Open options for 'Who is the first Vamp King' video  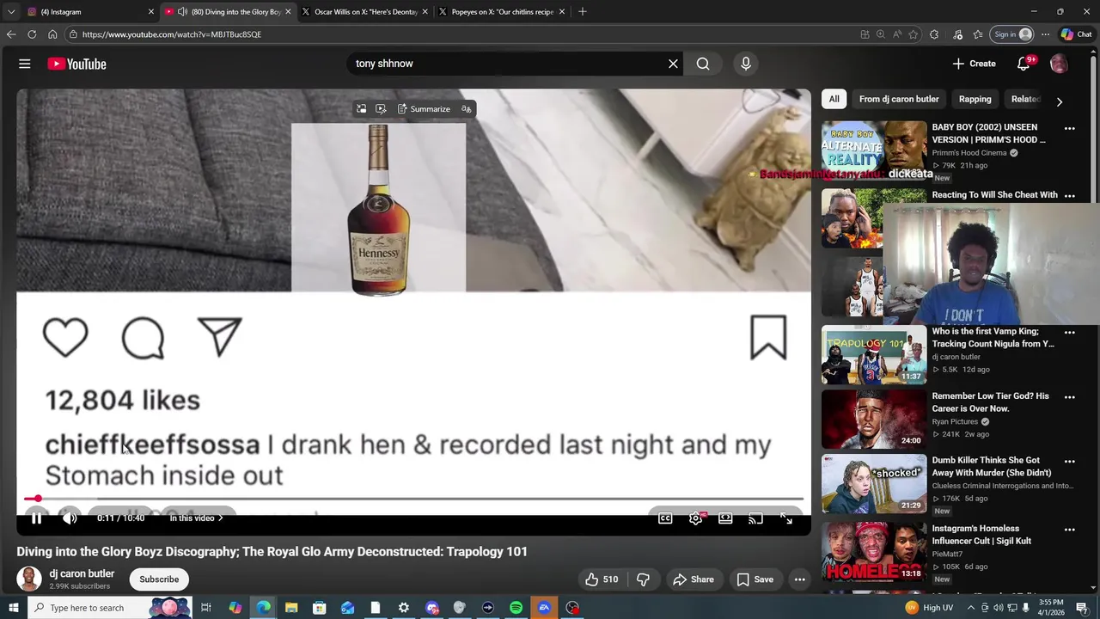coord(1069,332)
